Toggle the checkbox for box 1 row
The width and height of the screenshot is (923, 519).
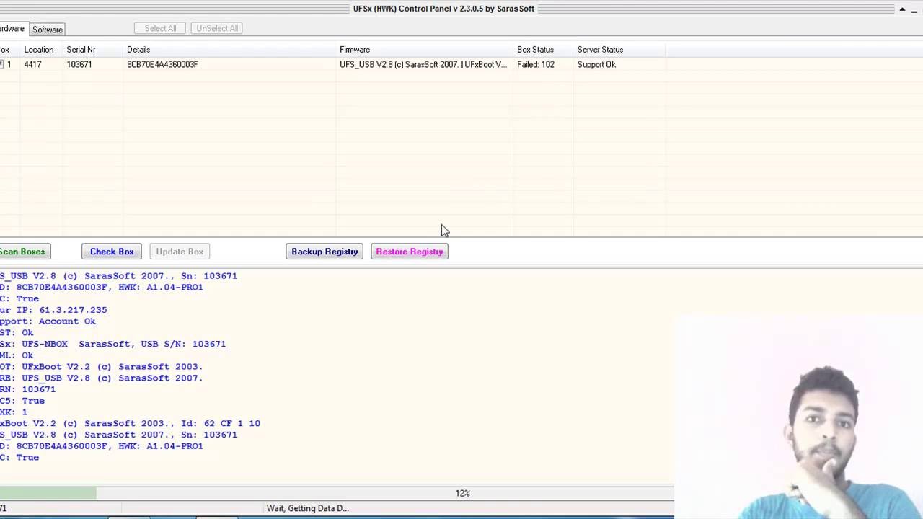click(2, 64)
